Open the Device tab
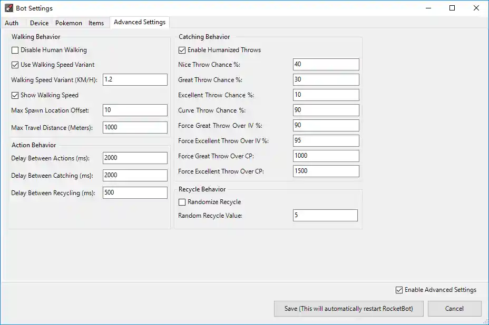This screenshot has height=325, width=489. 39,23
